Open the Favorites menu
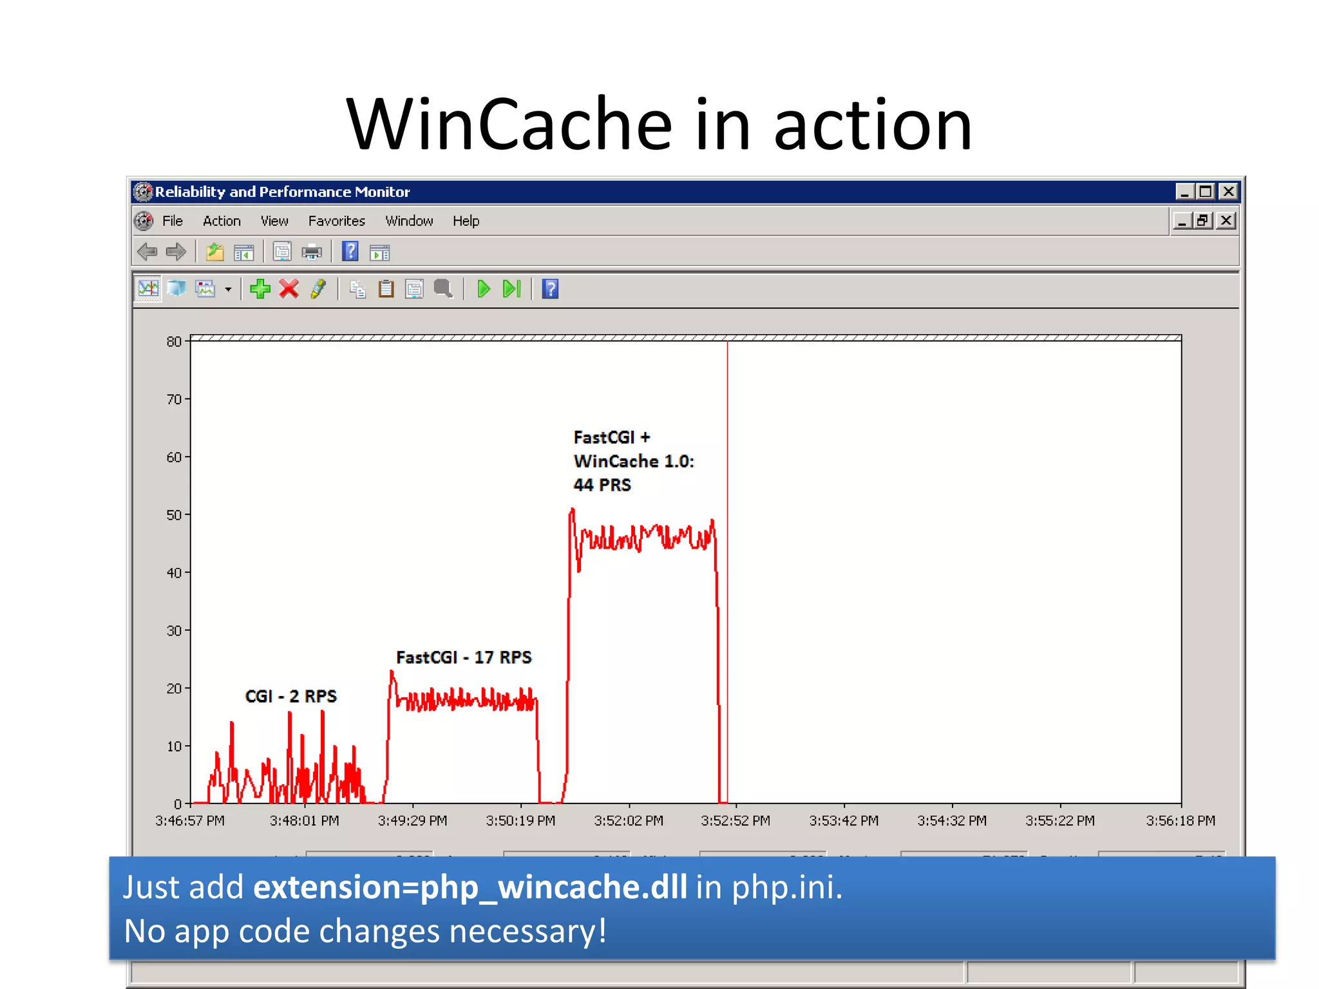The width and height of the screenshot is (1319, 989). pyautogui.click(x=336, y=221)
